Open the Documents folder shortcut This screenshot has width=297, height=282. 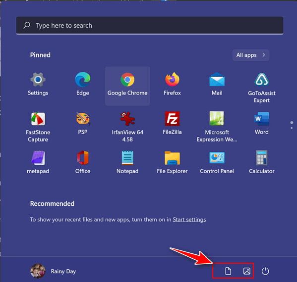pos(228,271)
